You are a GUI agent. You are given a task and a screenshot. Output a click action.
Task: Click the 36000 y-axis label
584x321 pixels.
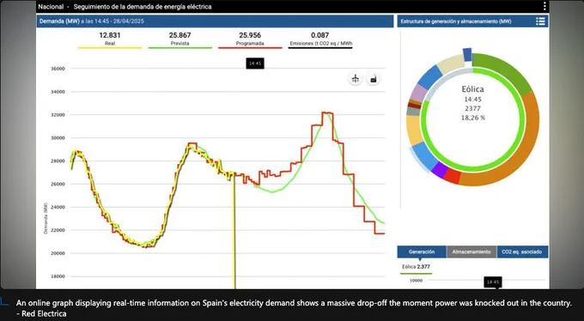point(58,69)
